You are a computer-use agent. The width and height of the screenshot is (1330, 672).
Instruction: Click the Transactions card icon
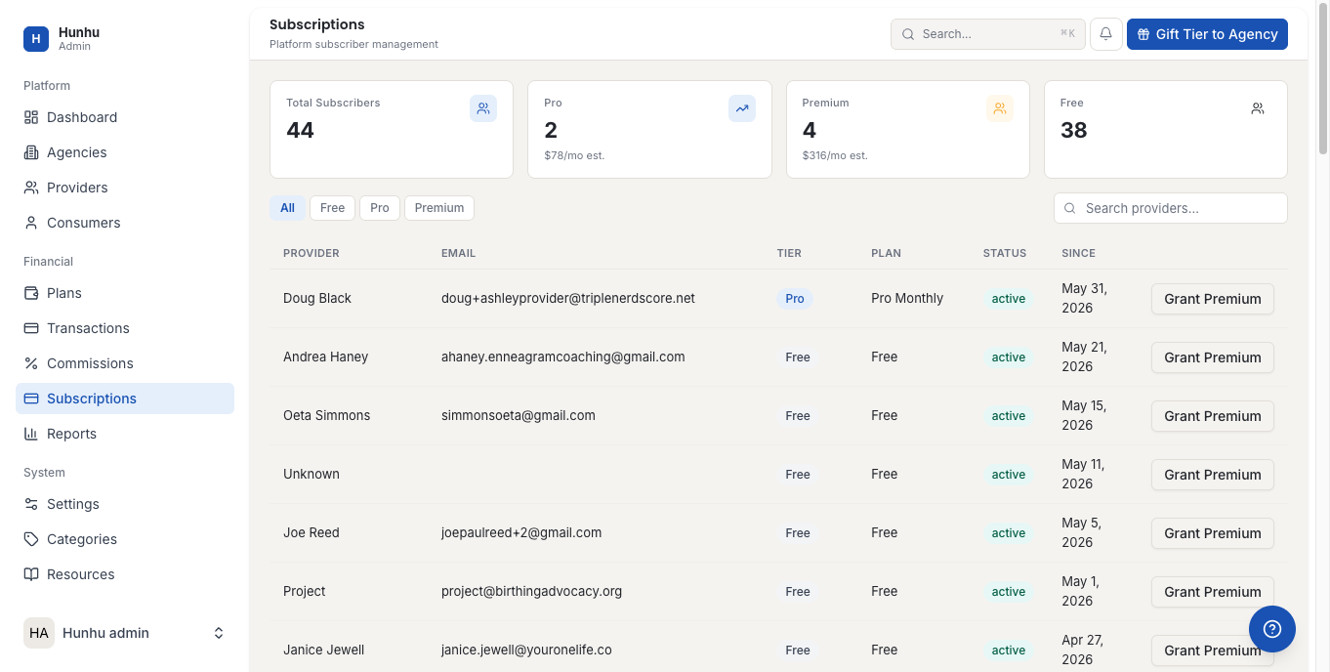tap(31, 328)
